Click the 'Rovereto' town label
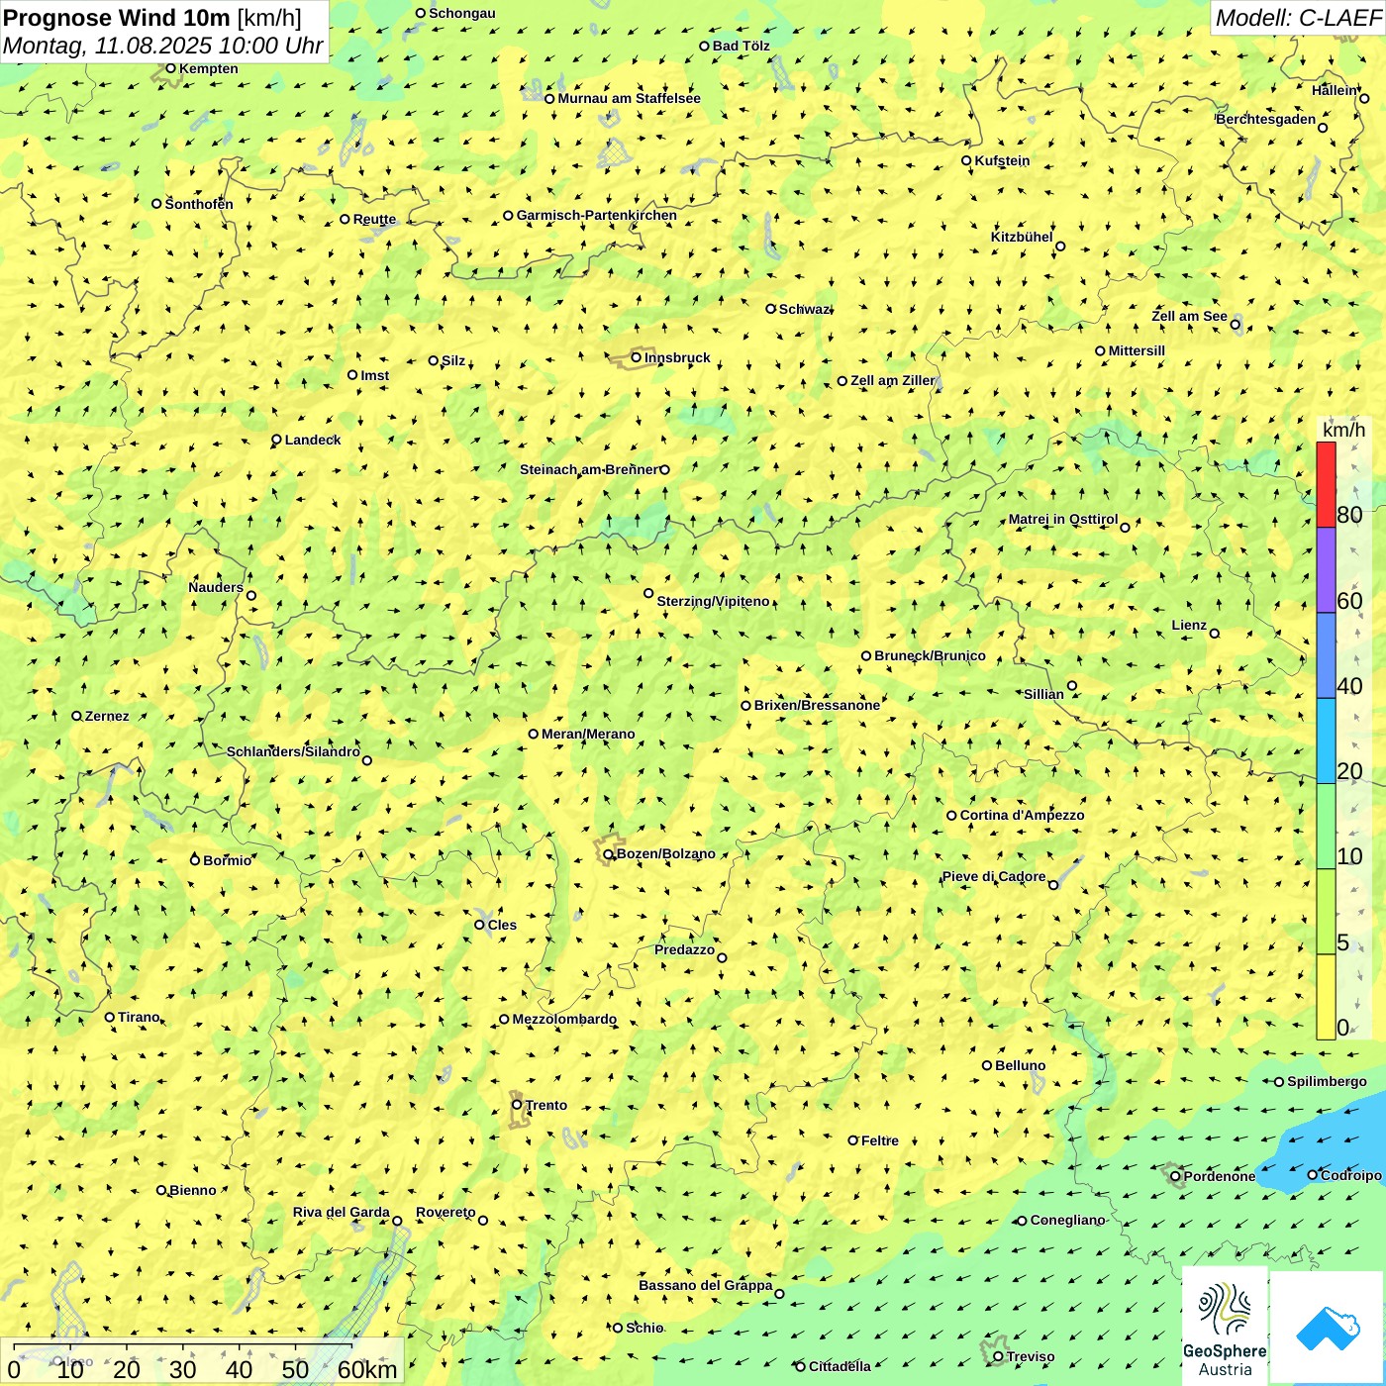 [x=445, y=1212]
